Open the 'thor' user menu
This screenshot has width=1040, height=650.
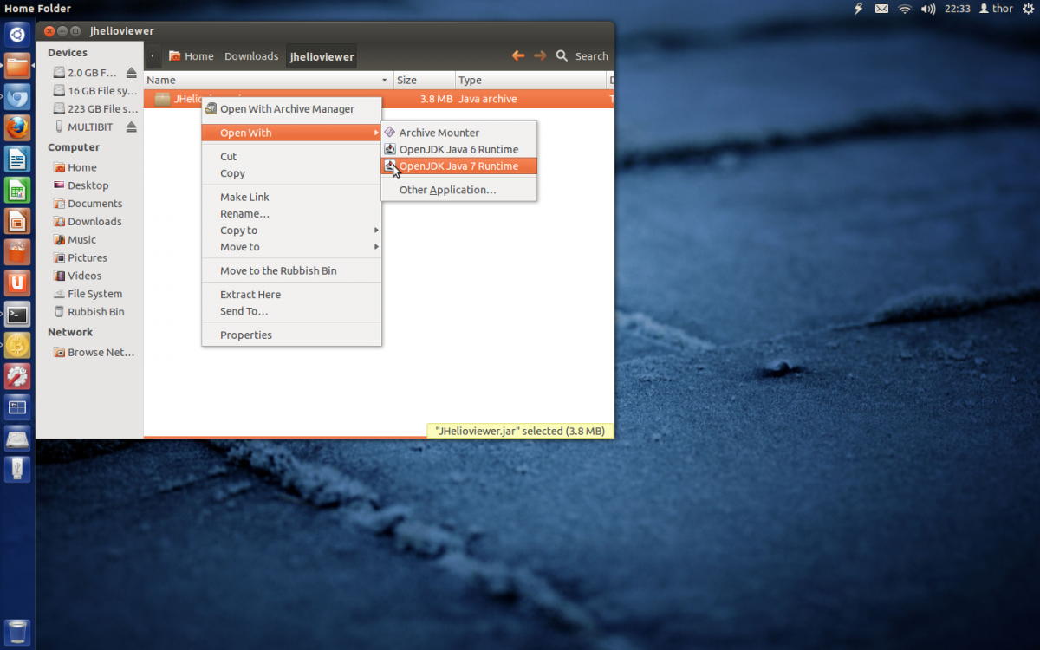coord(996,9)
